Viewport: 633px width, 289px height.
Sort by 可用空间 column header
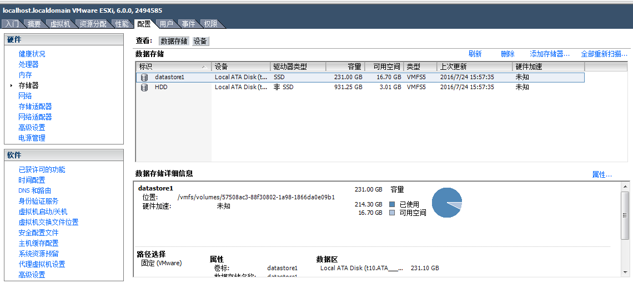pyautogui.click(x=384, y=67)
